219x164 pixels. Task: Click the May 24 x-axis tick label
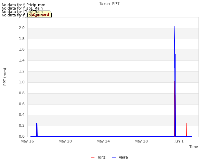click(103, 141)
